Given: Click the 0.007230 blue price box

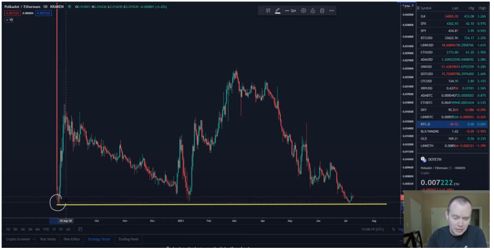Looking at the screenshot, I should (x=43, y=13).
